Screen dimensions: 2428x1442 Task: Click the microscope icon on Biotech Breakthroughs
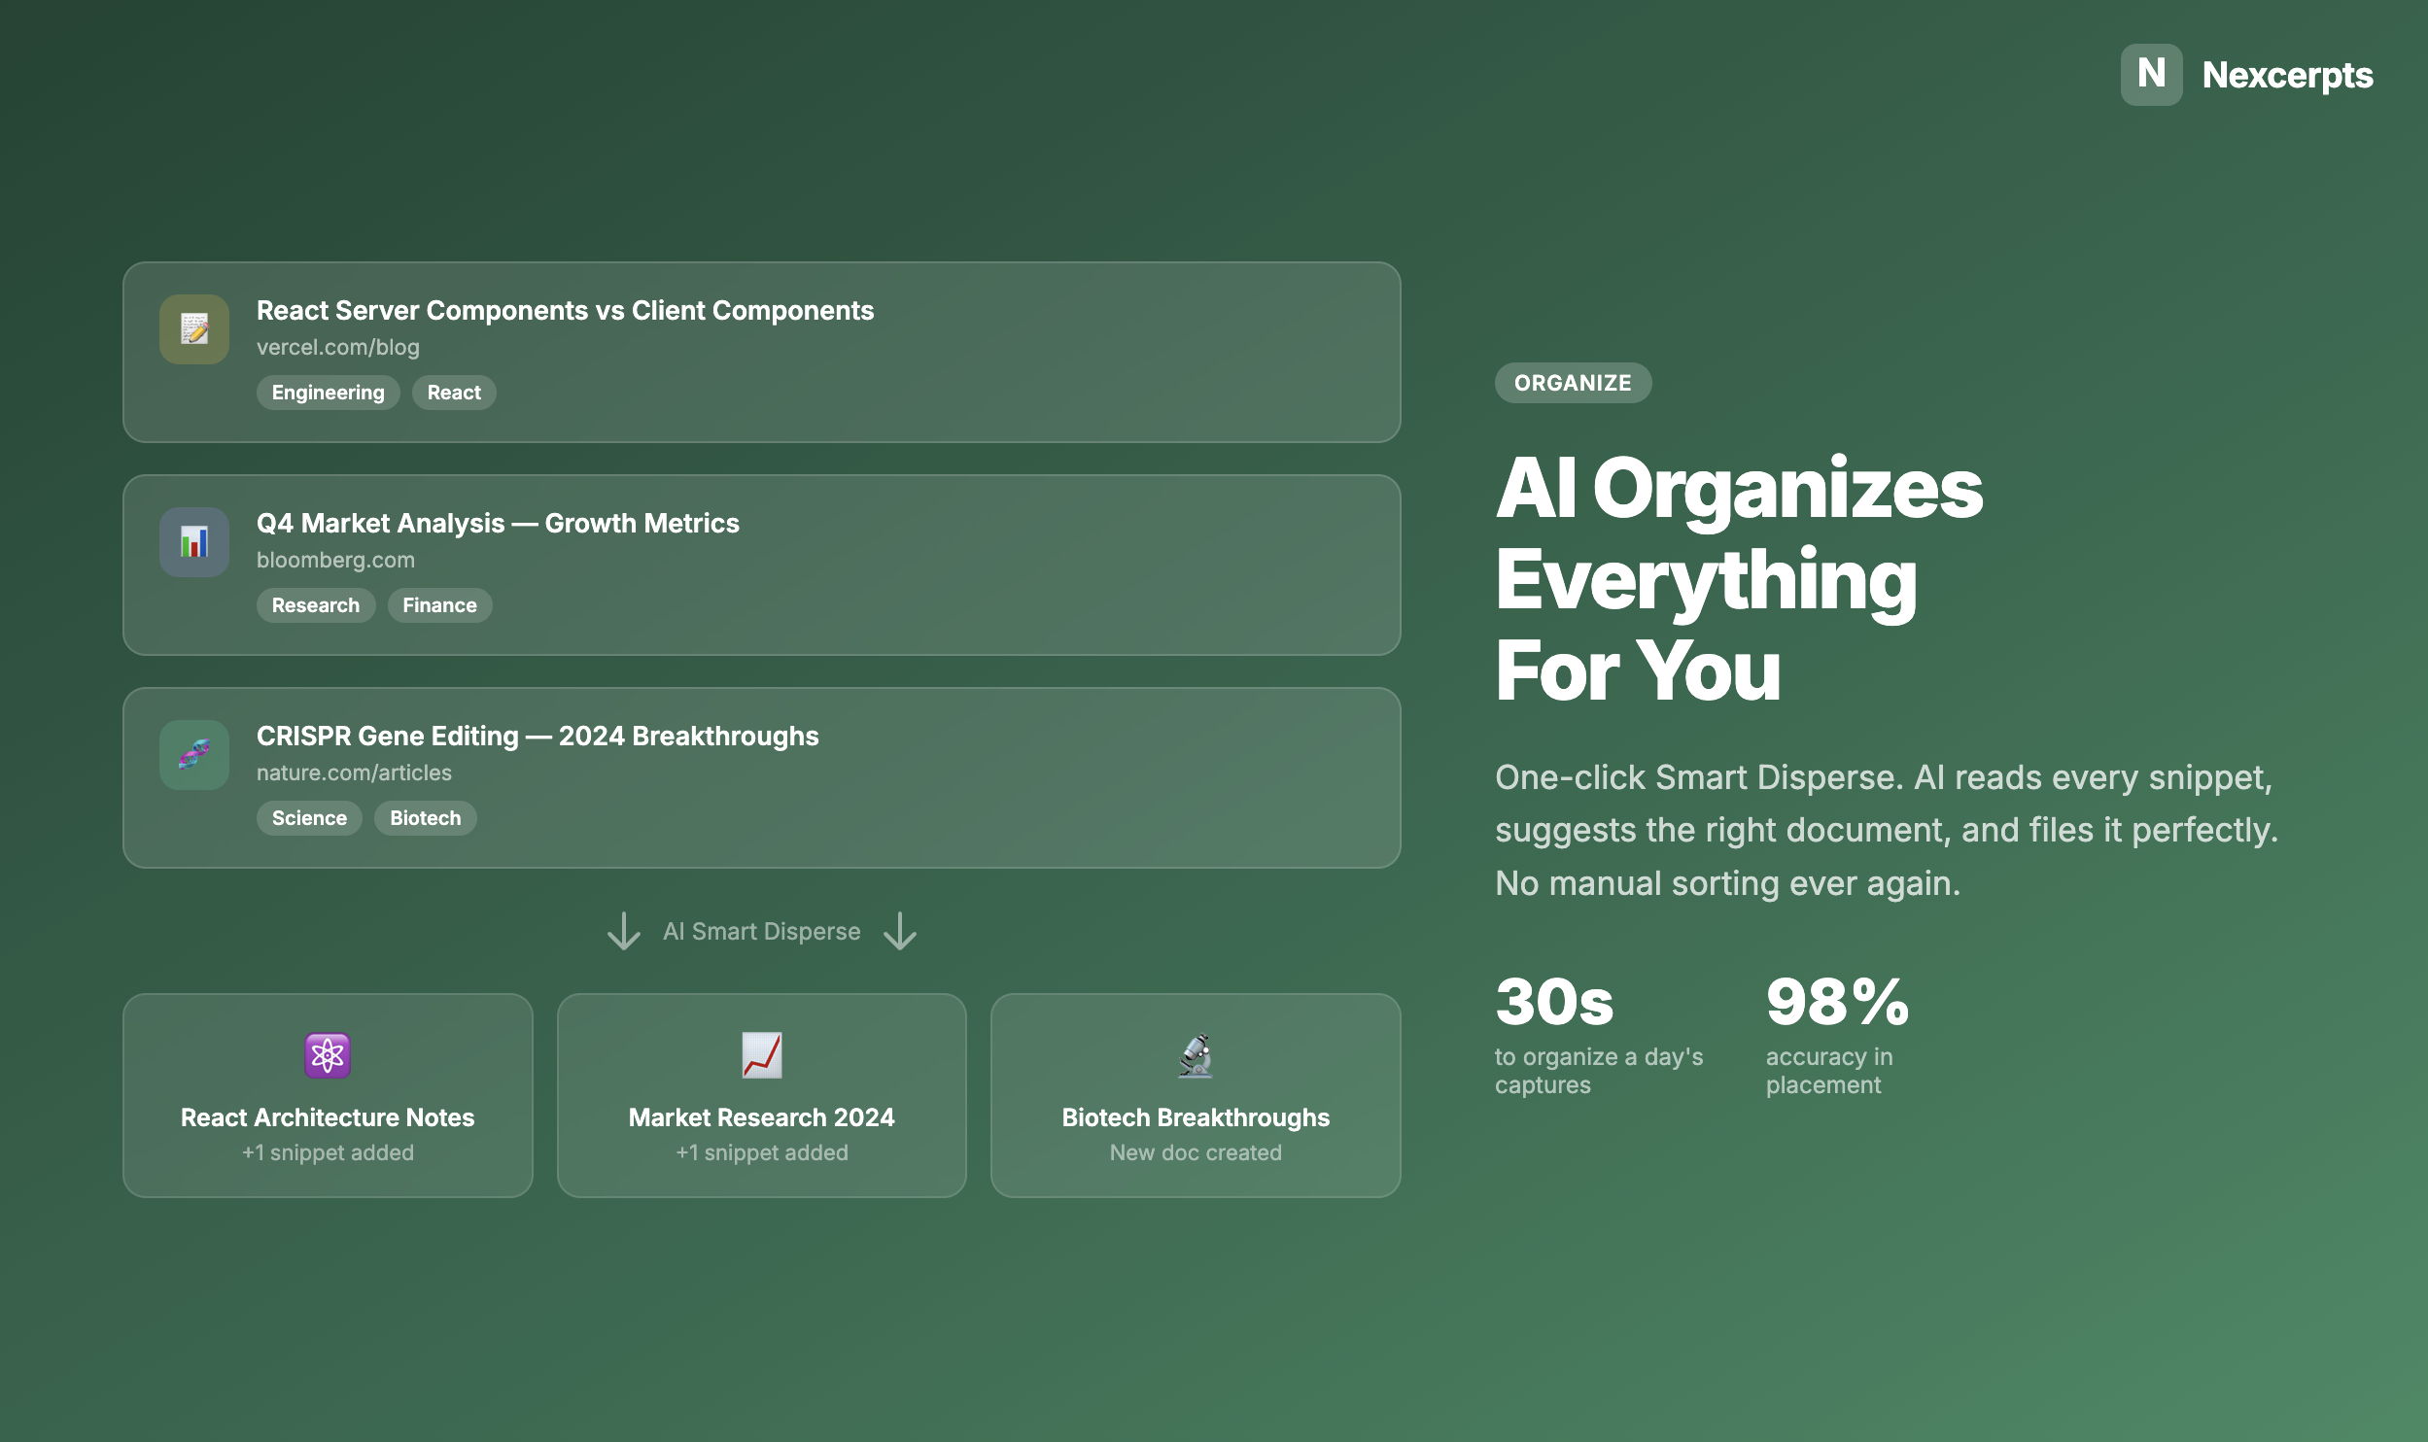tap(1196, 1055)
